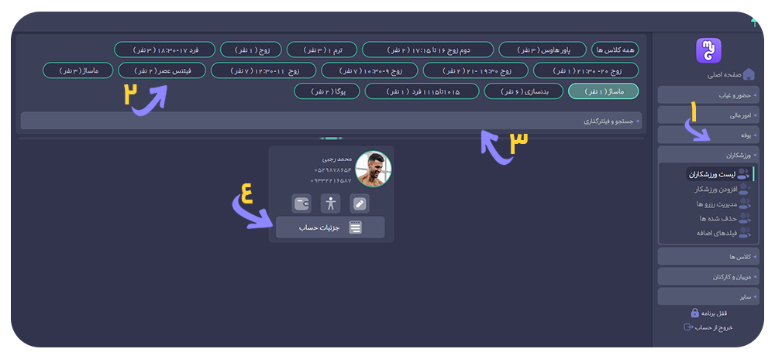Image resolution: width=775 pixels, height=359 pixels.
Task: Collapse the ورزشکاران sidebar section
Action: (x=708, y=155)
